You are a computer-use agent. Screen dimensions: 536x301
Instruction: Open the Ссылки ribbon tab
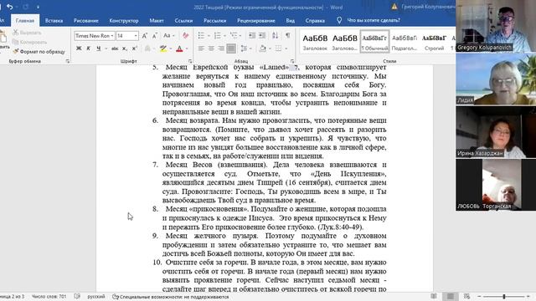[183, 20]
